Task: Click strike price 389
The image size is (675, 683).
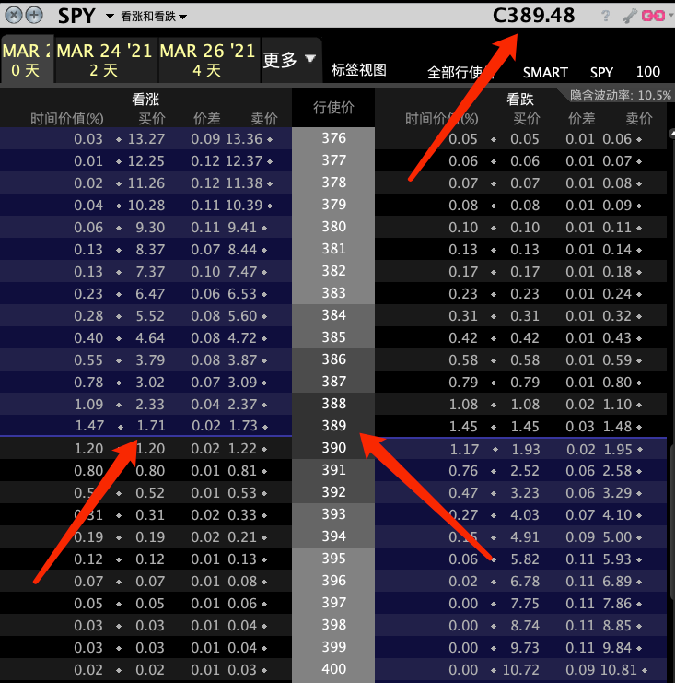Action: [333, 426]
